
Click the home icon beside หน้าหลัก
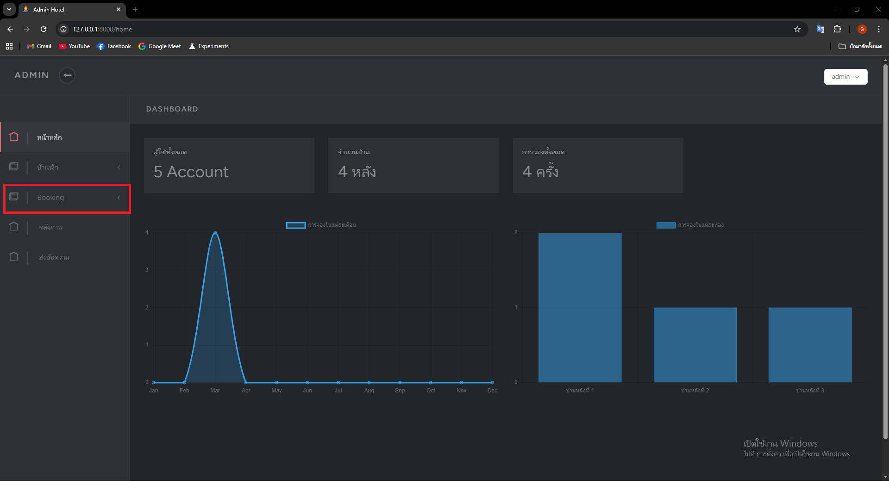14,137
